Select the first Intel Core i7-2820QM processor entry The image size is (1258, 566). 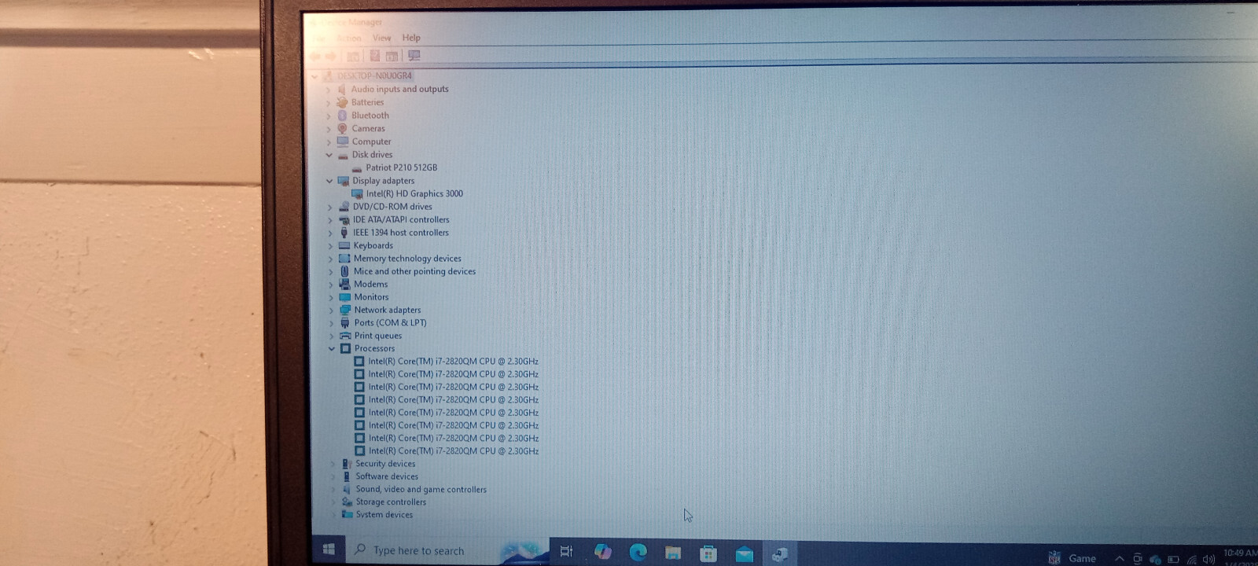point(453,362)
